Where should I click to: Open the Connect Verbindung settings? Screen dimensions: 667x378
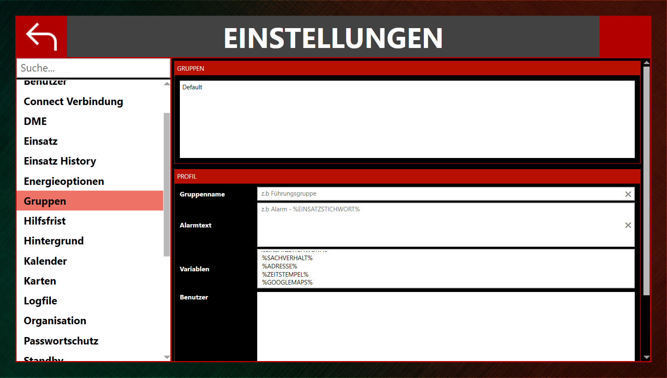[73, 101]
